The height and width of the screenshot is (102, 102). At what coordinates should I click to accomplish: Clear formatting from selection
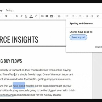coord(98,16)
